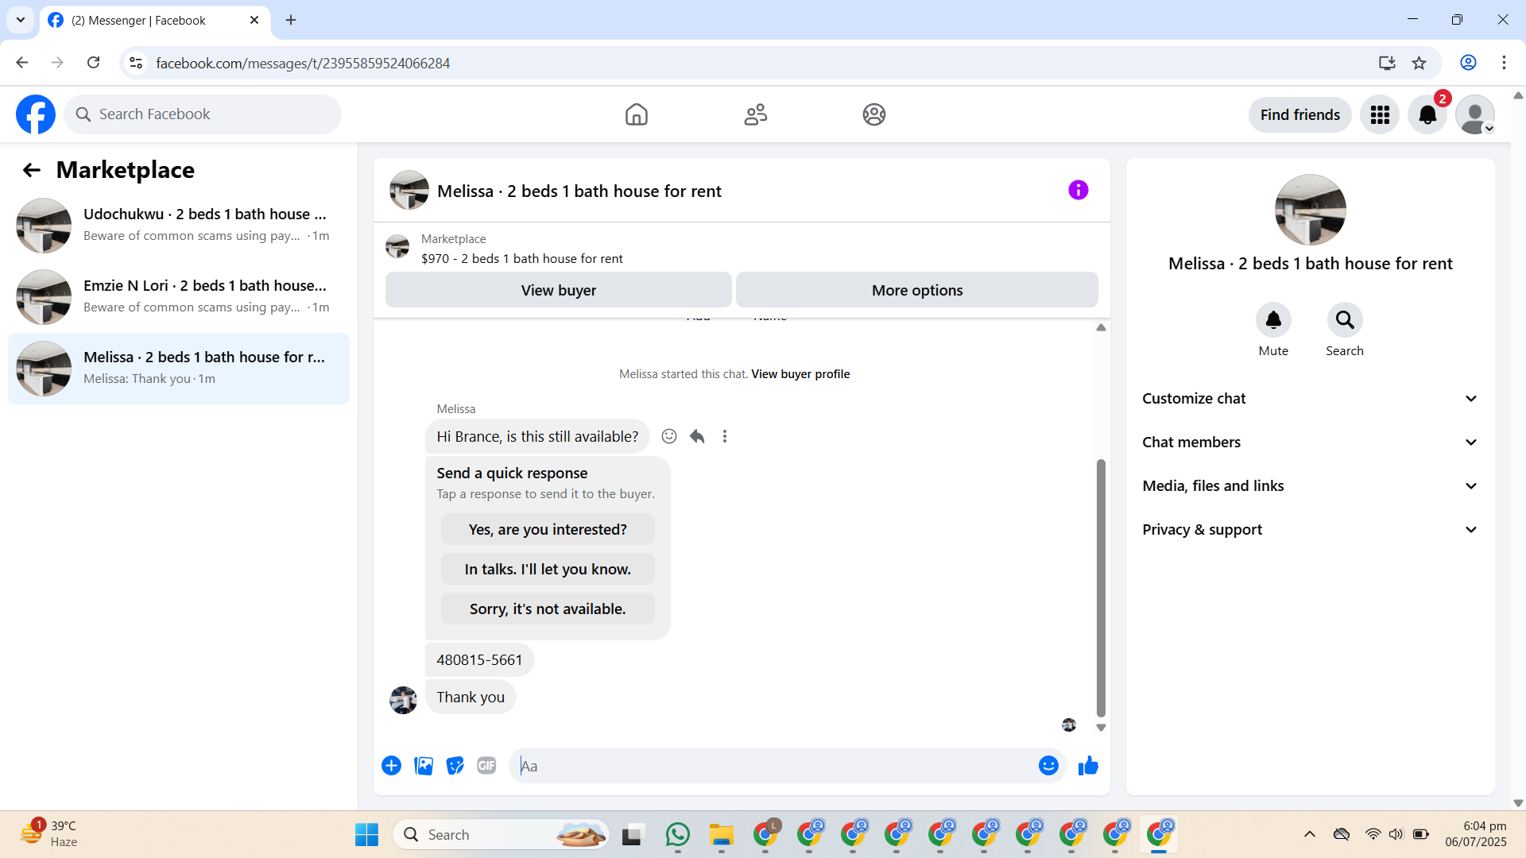Send a thumbs-up like
The width and height of the screenshot is (1526, 858).
pyautogui.click(x=1088, y=766)
